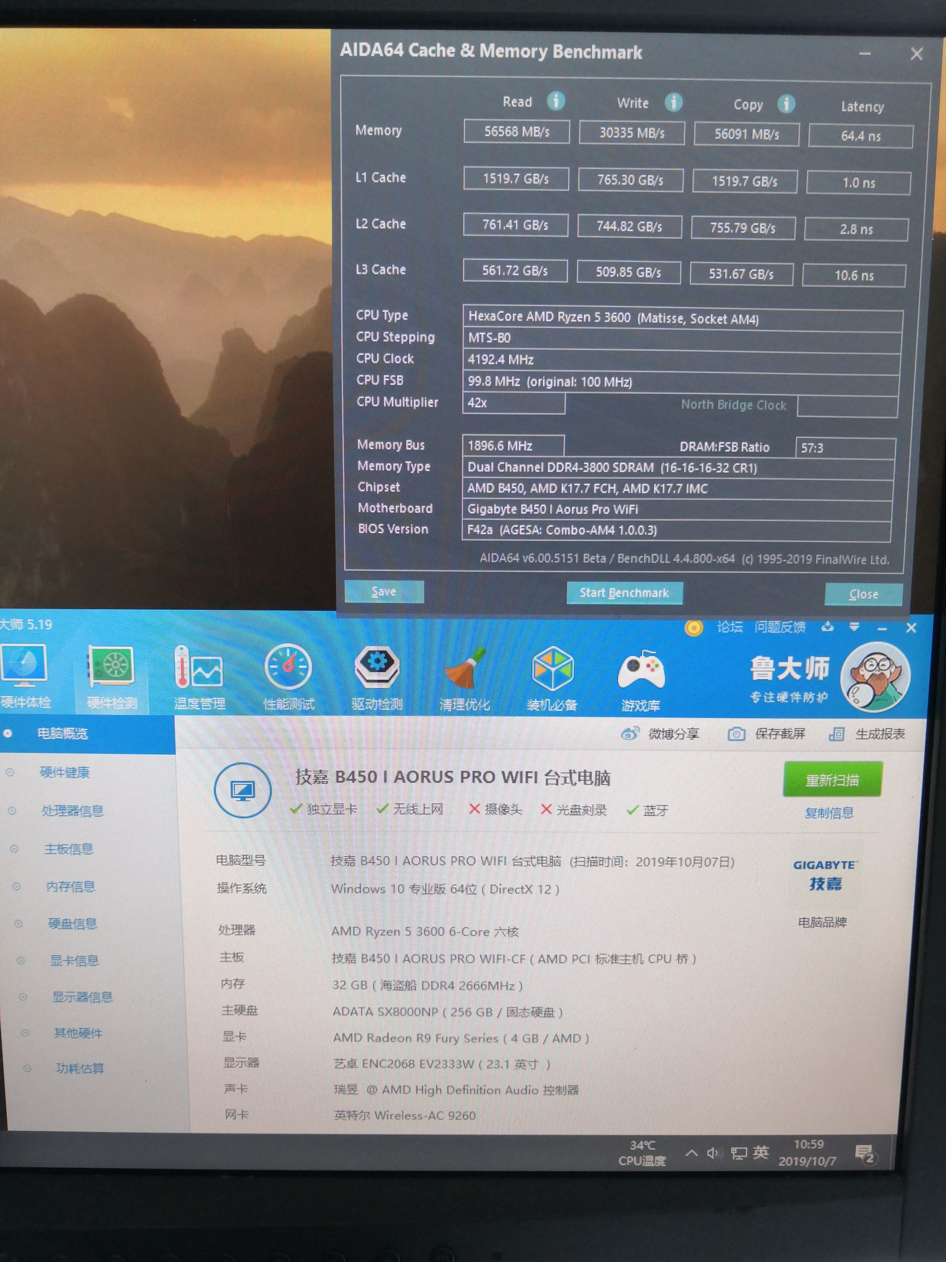Select 硬盘信息 in the sidebar
This screenshot has height=1262, width=946.
pyautogui.click(x=72, y=923)
